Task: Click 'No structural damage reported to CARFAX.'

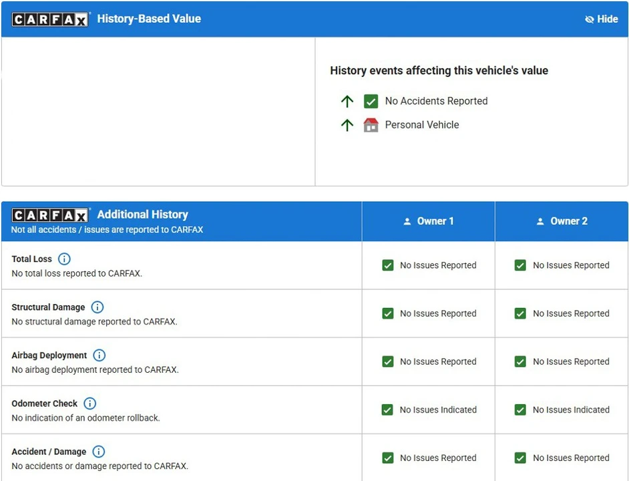Action: coord(94,321)
